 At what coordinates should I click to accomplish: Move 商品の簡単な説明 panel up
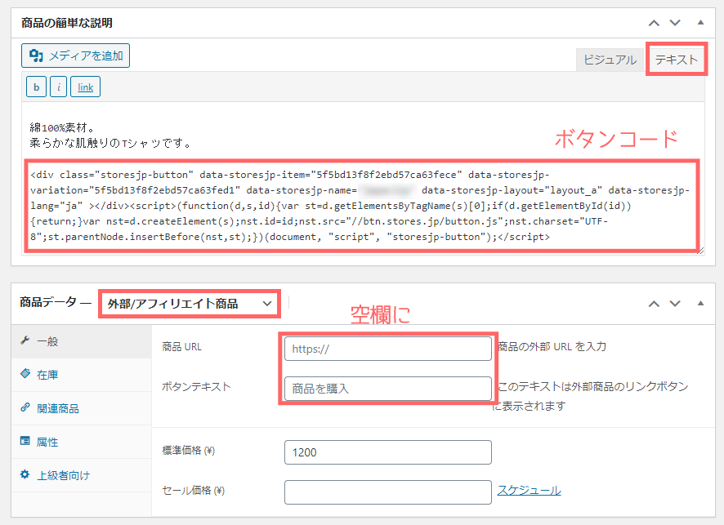pos(654,23)
